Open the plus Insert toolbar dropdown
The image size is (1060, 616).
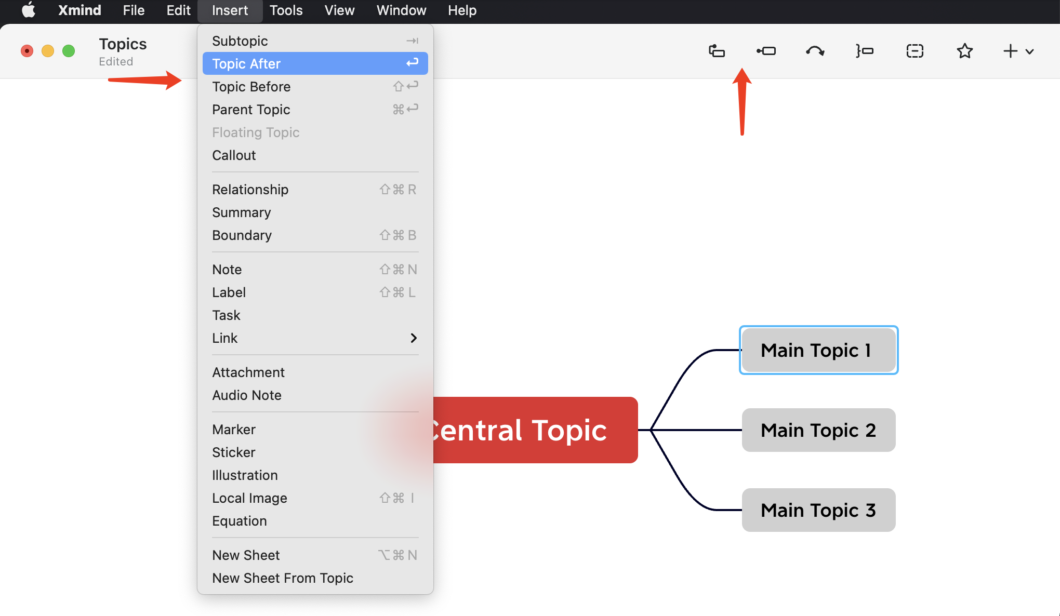point(1018,51)
